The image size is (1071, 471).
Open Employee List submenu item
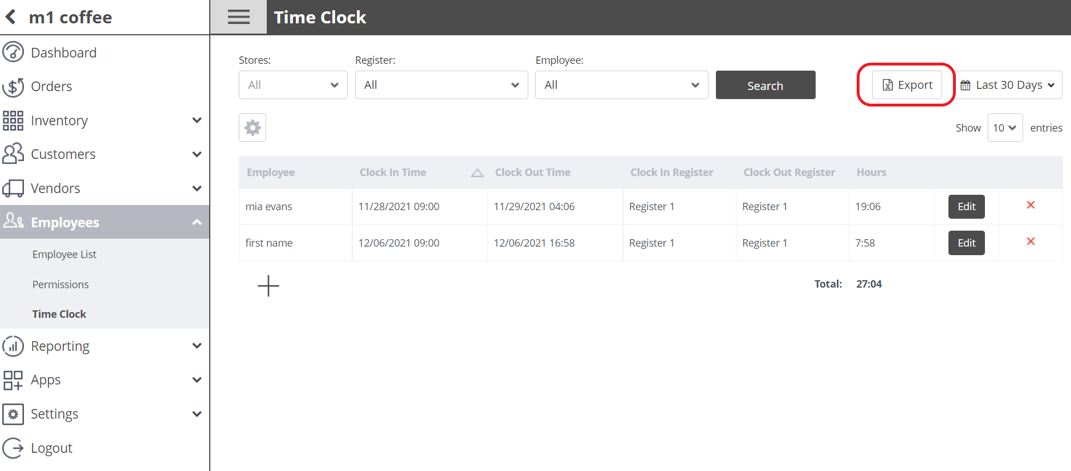[64, 254]
